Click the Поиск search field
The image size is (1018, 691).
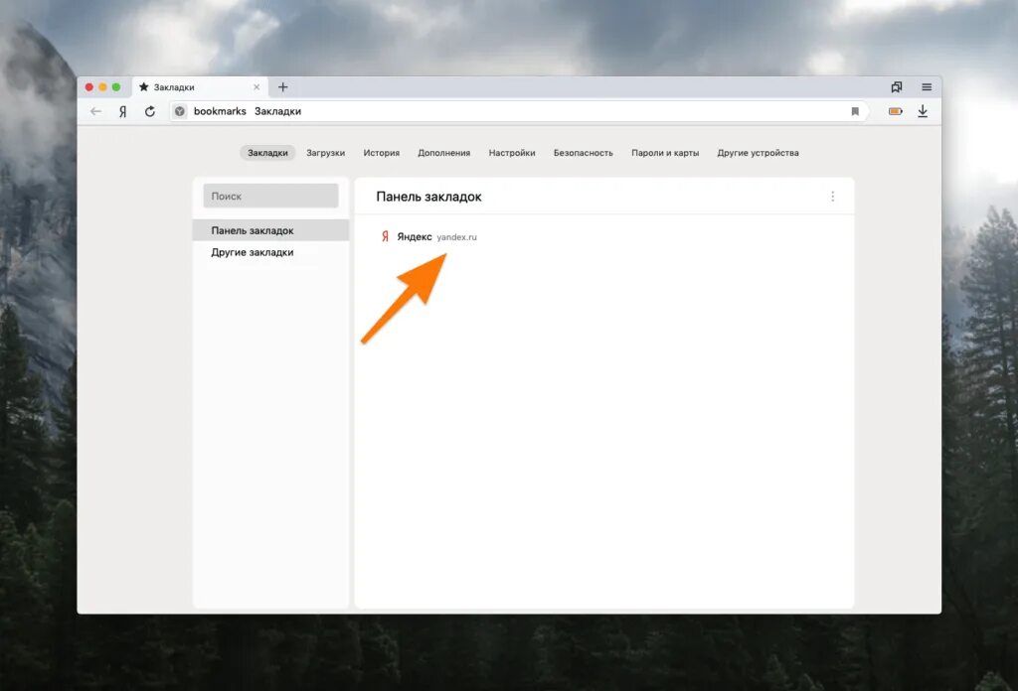tap(269, 196)
